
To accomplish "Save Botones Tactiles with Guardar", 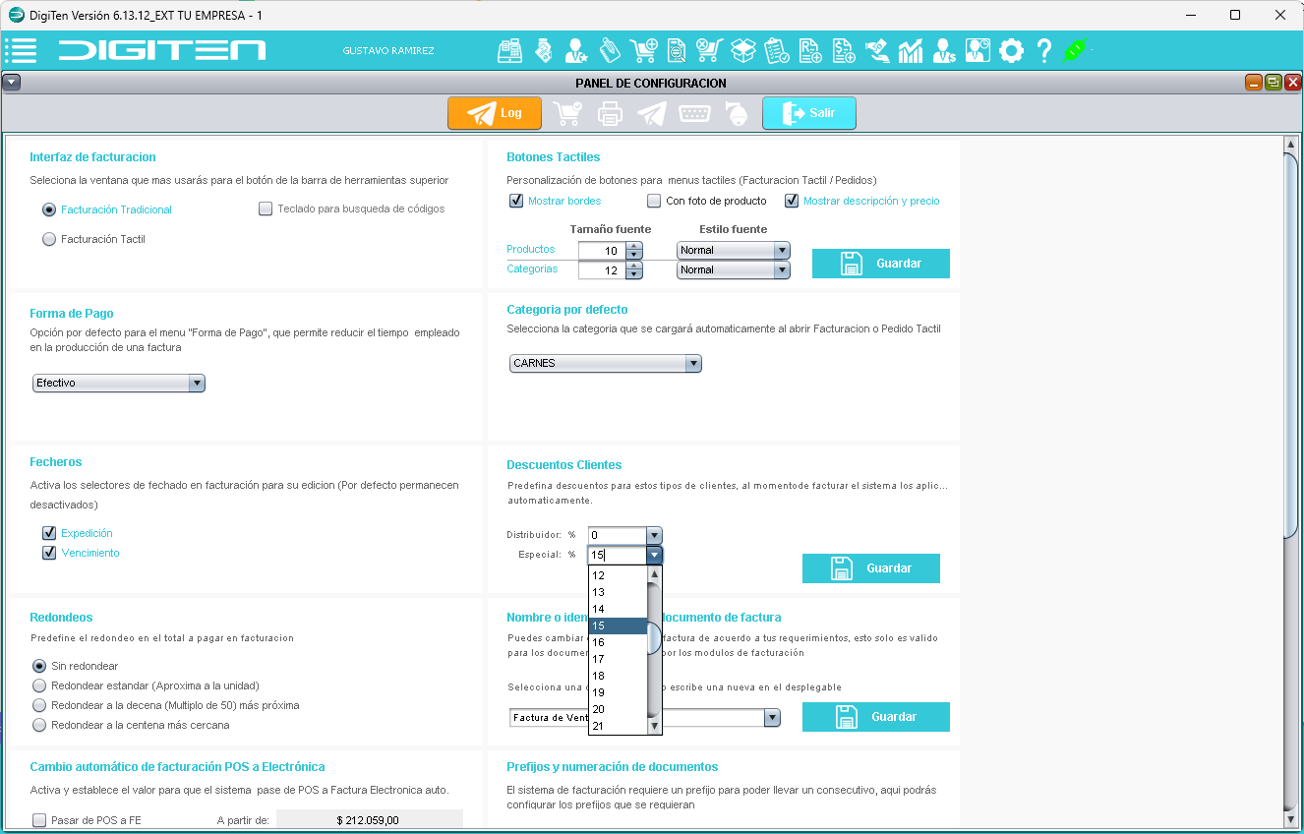I will pyautogui.click(x=881, y=264).
